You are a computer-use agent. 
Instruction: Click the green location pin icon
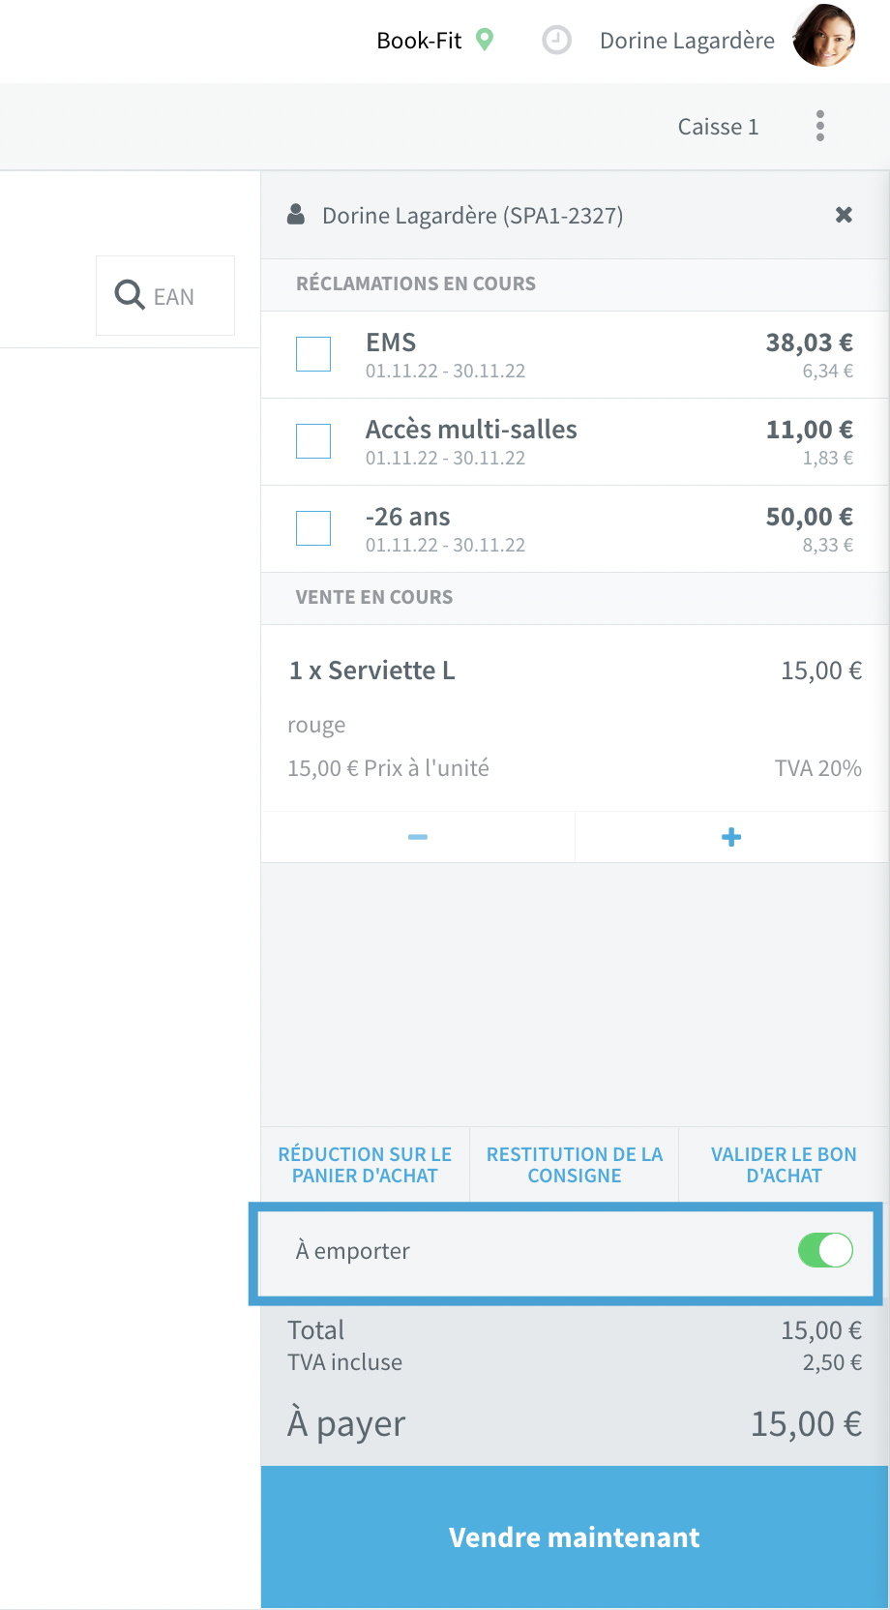[x=486, y=40]
